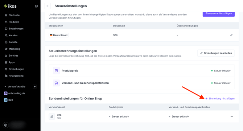Image resolution: width=243 pixels, height=131 pixels.
Task: Click the Einstellung hinzufügen link
Action: pyautogui.click(x=220, y=99)
